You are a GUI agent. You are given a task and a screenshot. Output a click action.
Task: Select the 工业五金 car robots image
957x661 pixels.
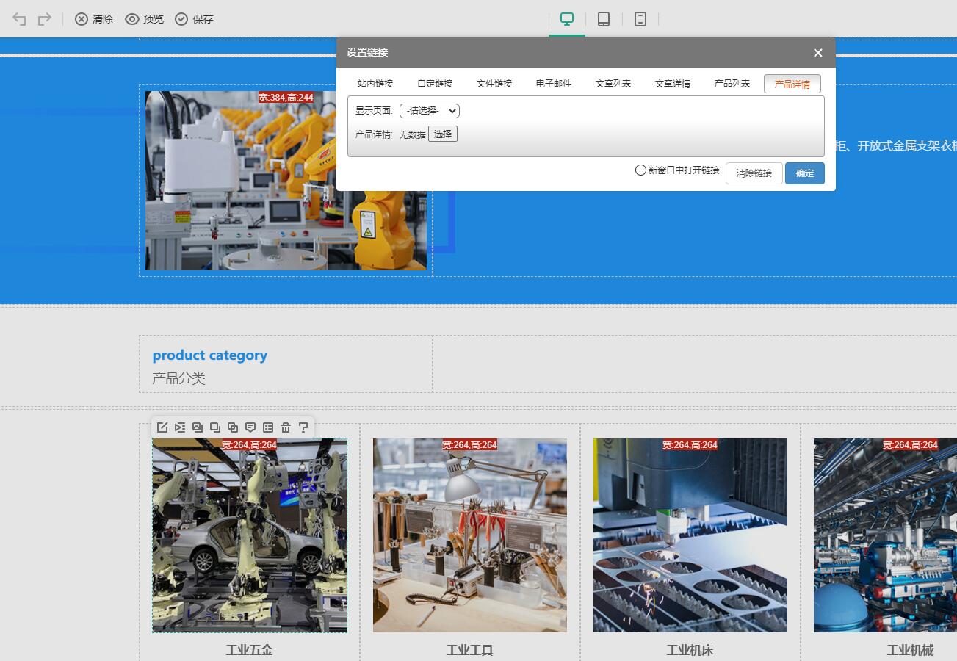[250, 535]
